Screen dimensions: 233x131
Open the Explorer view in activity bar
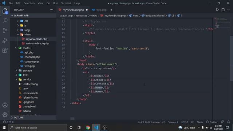(5, 11)
